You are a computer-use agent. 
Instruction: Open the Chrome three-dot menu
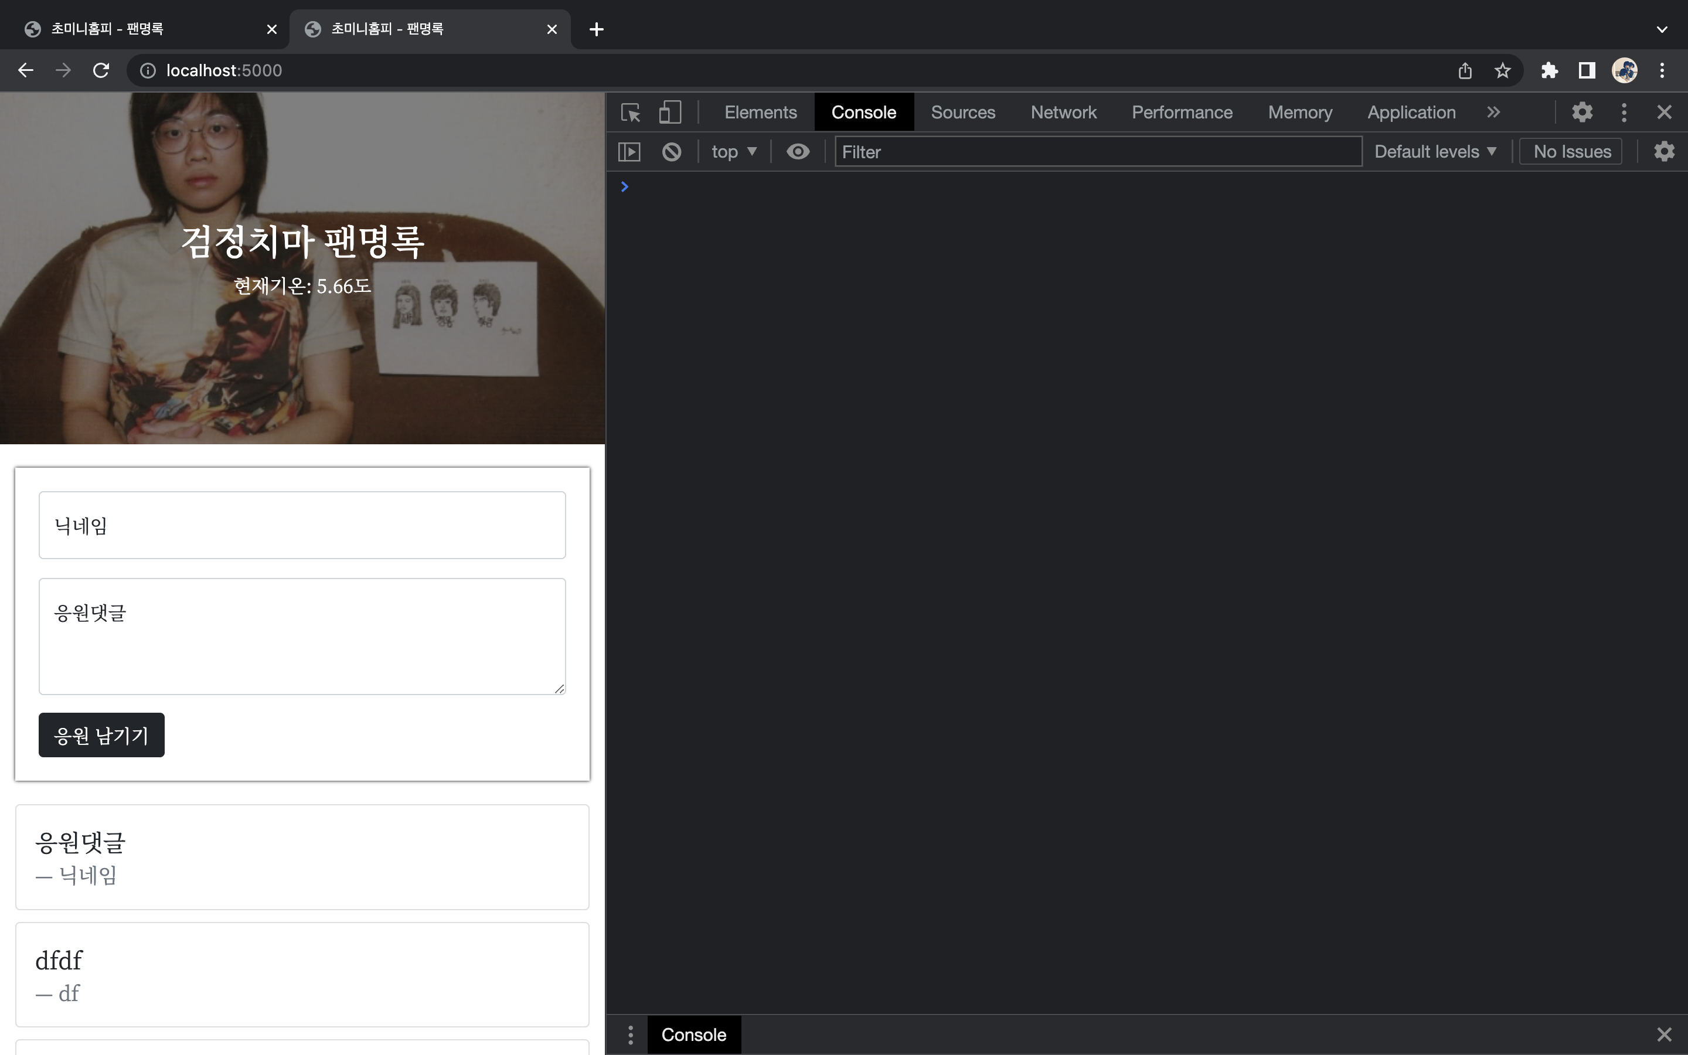1662,70
